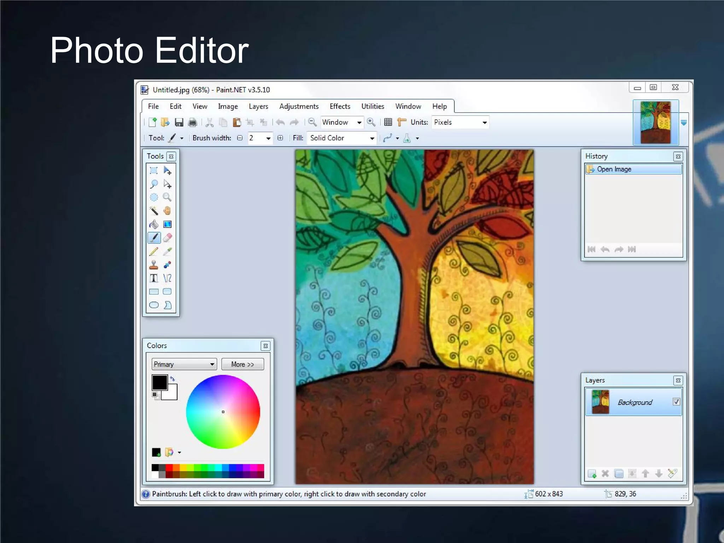Select the Paintbrush tool in Tools panel

click(154, 238)
